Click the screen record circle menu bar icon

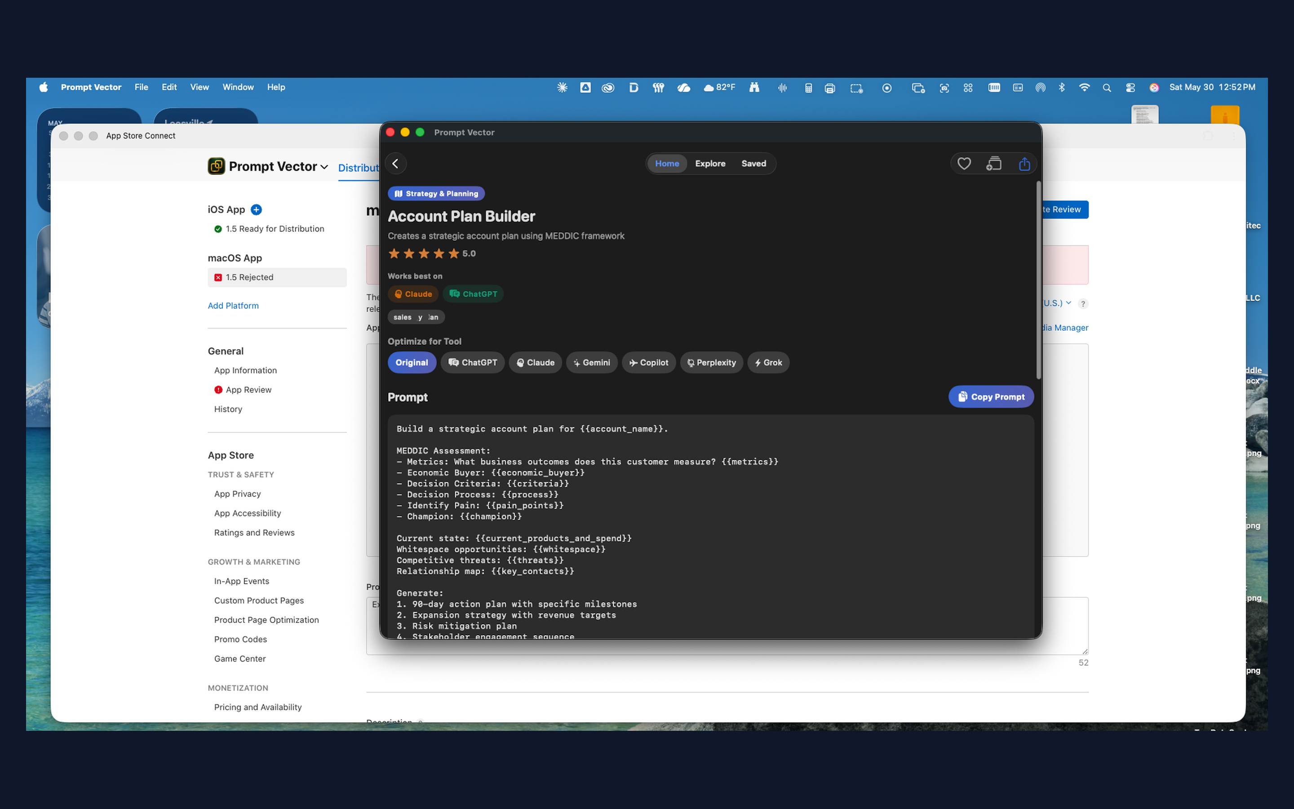(x=886, y=88)
